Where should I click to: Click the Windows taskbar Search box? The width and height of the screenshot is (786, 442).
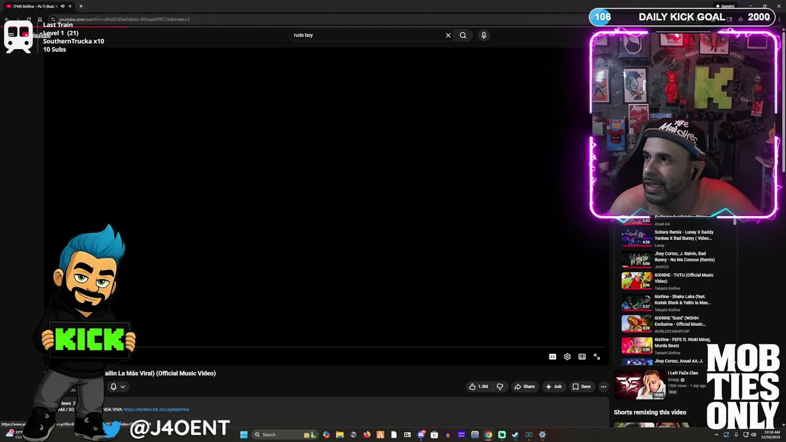point(286,435)
